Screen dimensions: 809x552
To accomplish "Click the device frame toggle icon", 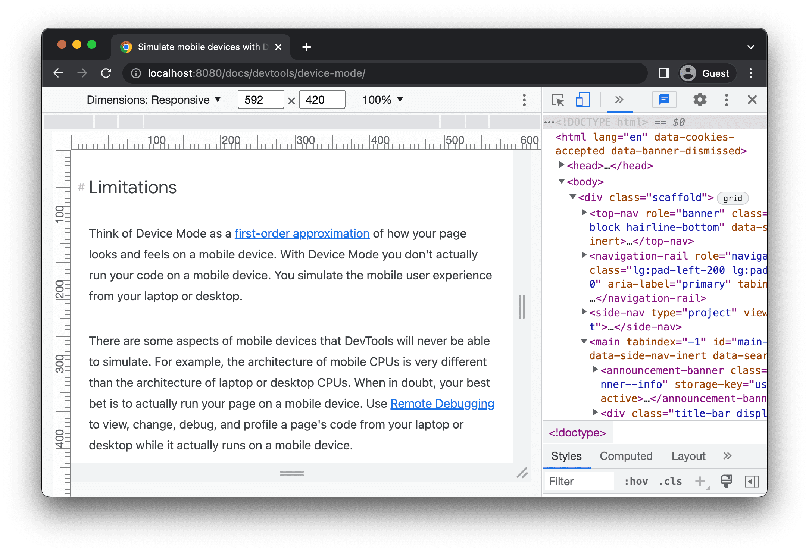I will click(x=581, y=100).
